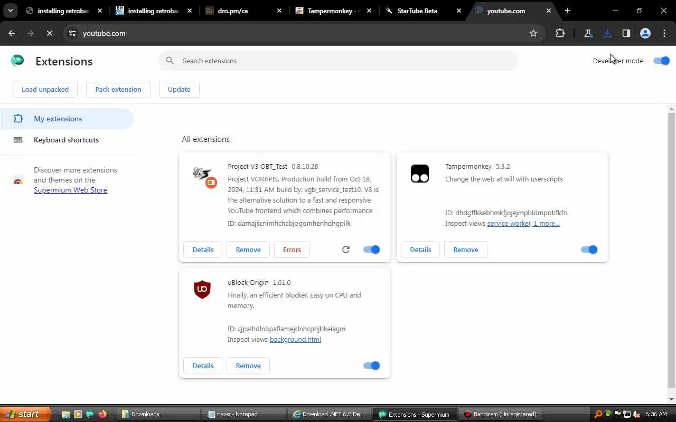Click the search magnifier icon

170,61
